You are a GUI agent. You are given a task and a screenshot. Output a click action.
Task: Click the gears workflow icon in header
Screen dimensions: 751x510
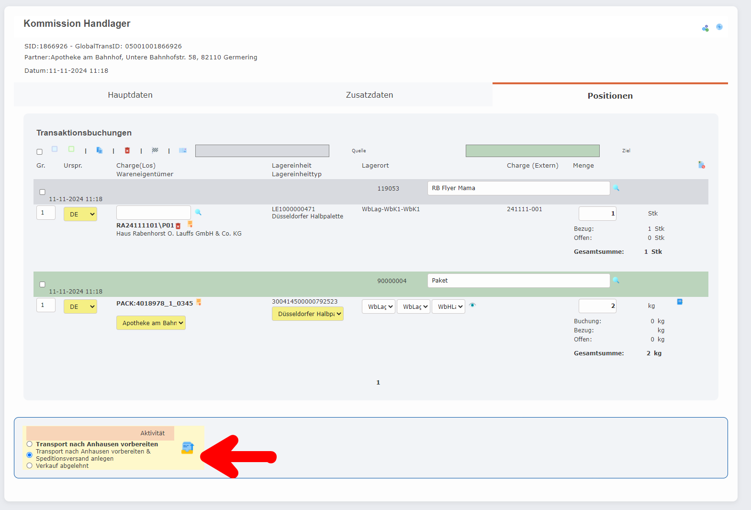[706, 28]
